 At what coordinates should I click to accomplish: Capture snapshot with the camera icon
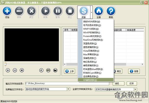click(48, 70)
